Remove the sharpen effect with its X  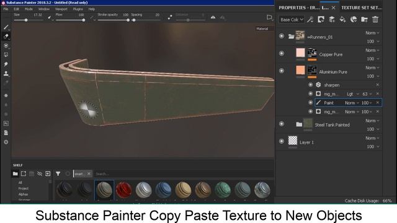(x=378, y=85)
